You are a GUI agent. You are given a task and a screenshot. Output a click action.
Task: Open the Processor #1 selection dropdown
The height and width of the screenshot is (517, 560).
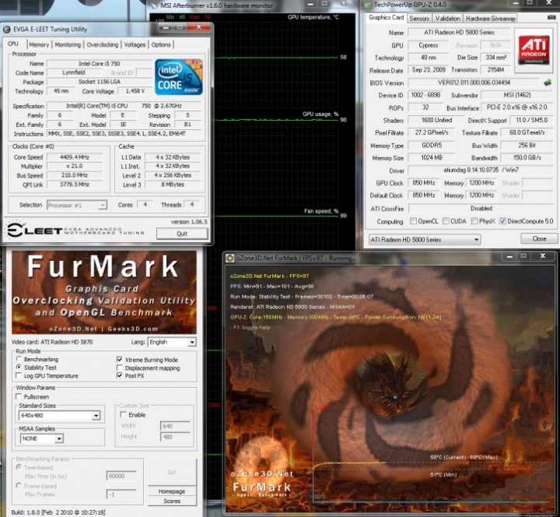click(77, 206)
